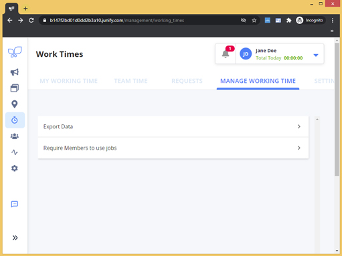The height and width of the screenshot is (256, 342).
Task: Open the activity pulse sidebar icon
Action: point(15,152)
